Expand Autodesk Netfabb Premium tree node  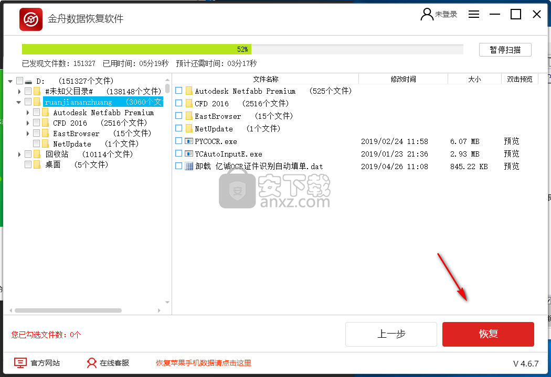point(28,113)
